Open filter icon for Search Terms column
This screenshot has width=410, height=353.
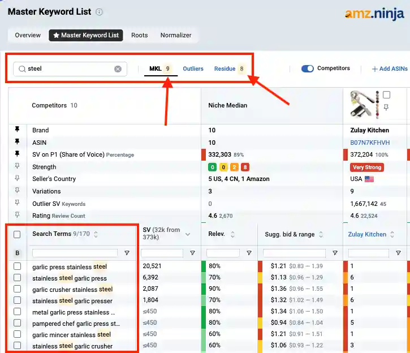click(x=127, y=253)
